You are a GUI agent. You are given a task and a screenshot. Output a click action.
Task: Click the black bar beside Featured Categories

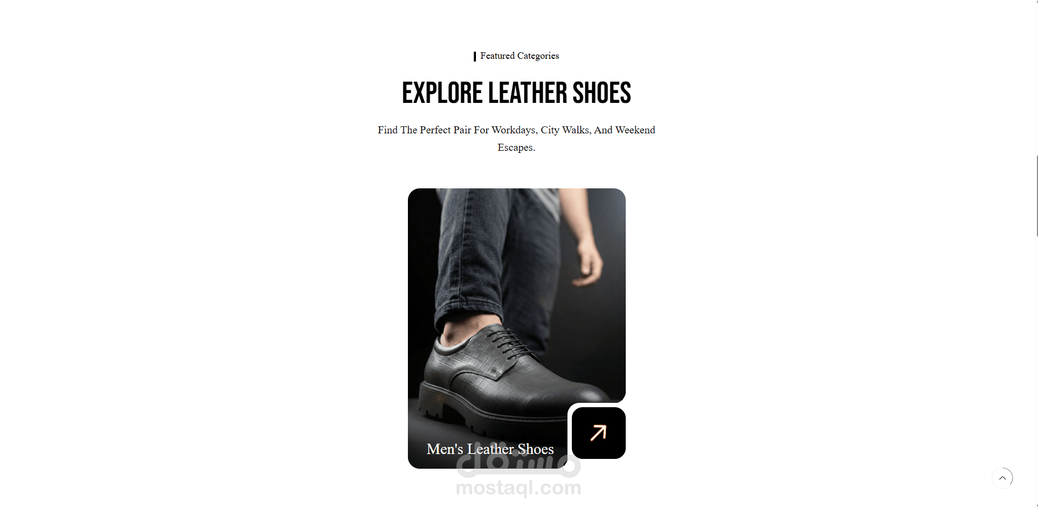coord(475,56)
